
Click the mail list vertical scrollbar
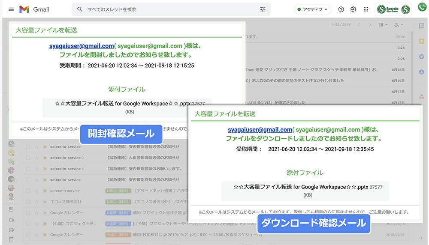412,68
